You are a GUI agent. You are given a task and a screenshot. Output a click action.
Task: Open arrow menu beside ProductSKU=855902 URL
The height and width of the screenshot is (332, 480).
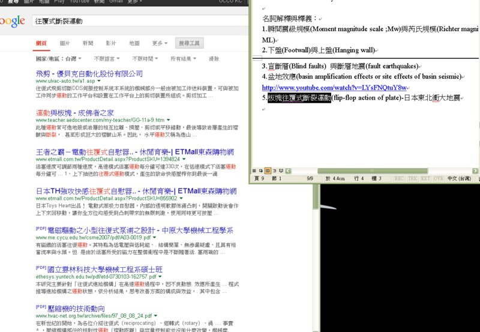181,199
